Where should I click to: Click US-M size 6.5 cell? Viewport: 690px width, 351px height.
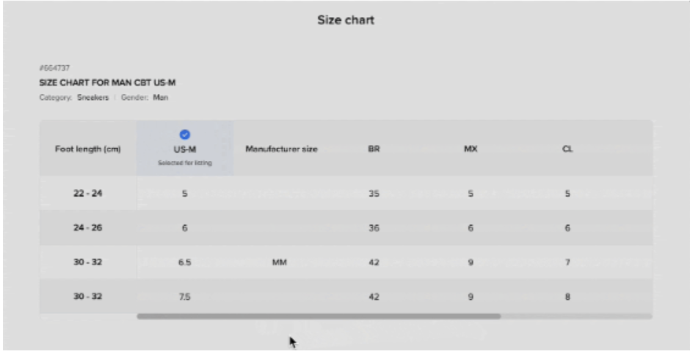185,262
